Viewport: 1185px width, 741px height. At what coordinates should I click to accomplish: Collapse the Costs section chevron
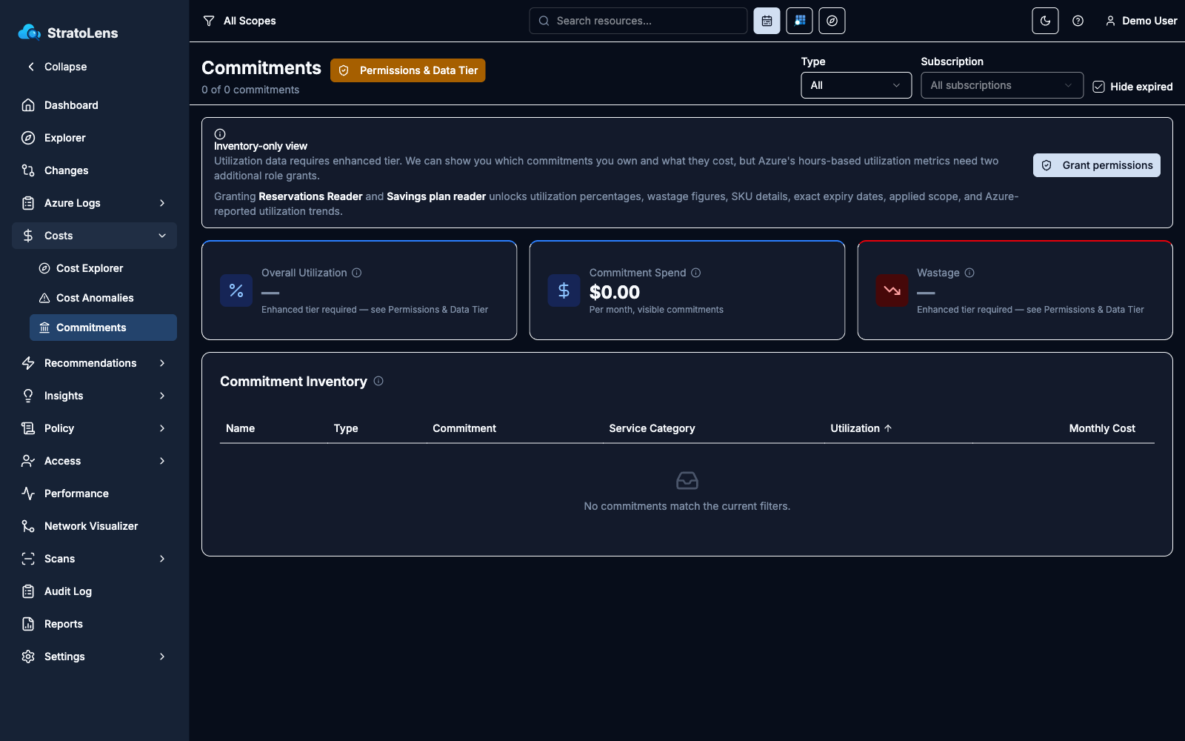coord(162,236)
